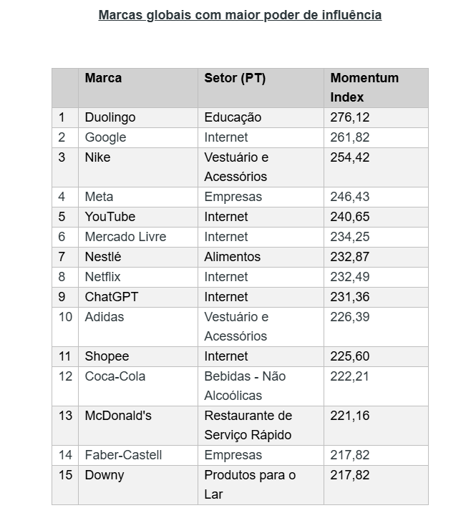Click the 'Alimentos' sector cell
The image size is (471, 518).
tap(233, 257)
